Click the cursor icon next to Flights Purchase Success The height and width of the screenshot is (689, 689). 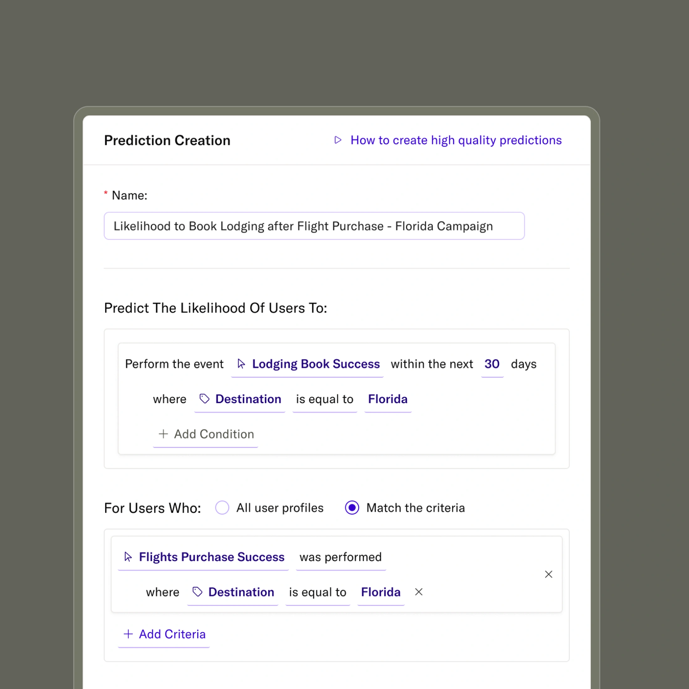pyautogui.click(x=128, y=557)
